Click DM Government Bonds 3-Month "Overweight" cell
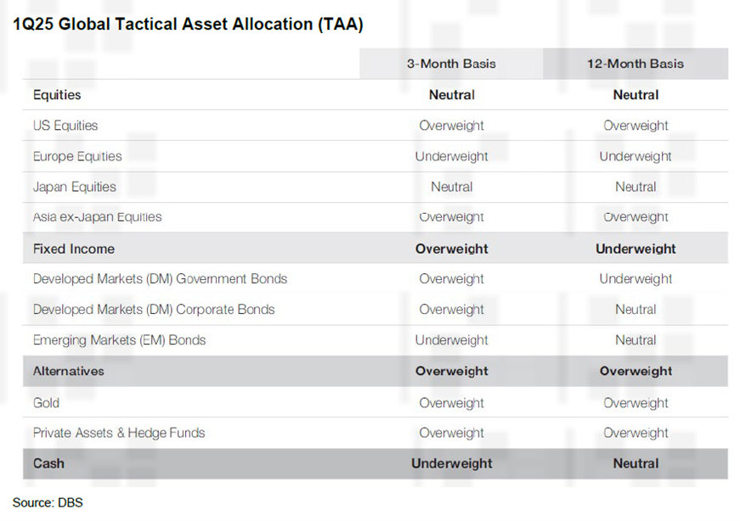740x521 pixels. [x=452, y=278]
